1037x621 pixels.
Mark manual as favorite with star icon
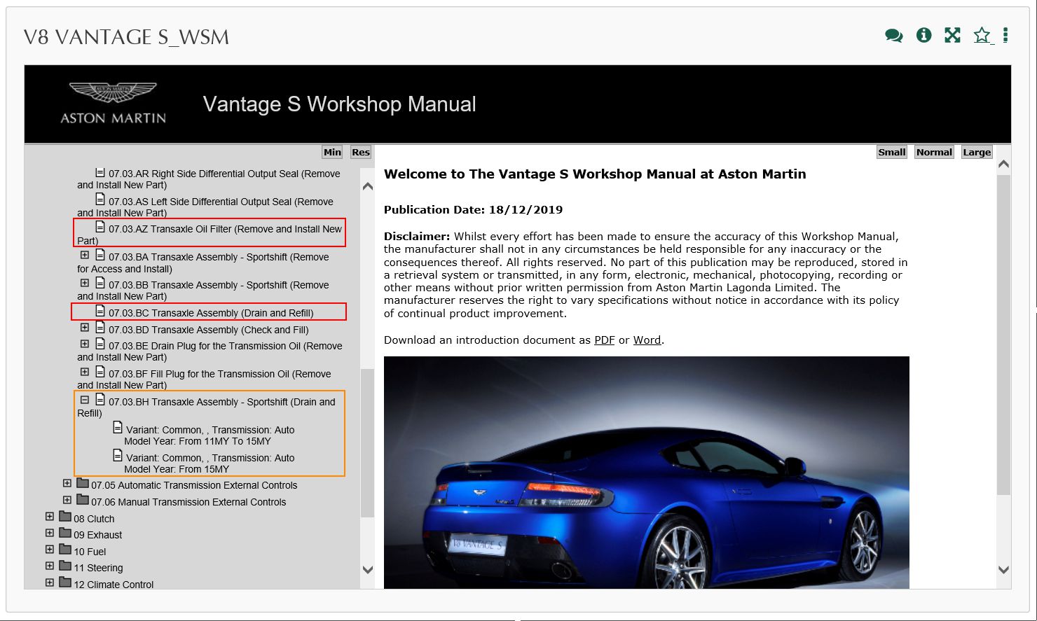coord(982,35)
